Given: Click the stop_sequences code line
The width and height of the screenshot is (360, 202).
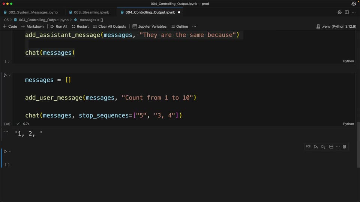Looking at the screenshot, I should (103, 116).
